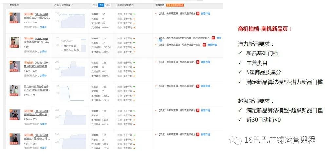This screenshot has height=154, width=326.
Task: Click the 510.9 payment amount value
Action: [105, 120]
